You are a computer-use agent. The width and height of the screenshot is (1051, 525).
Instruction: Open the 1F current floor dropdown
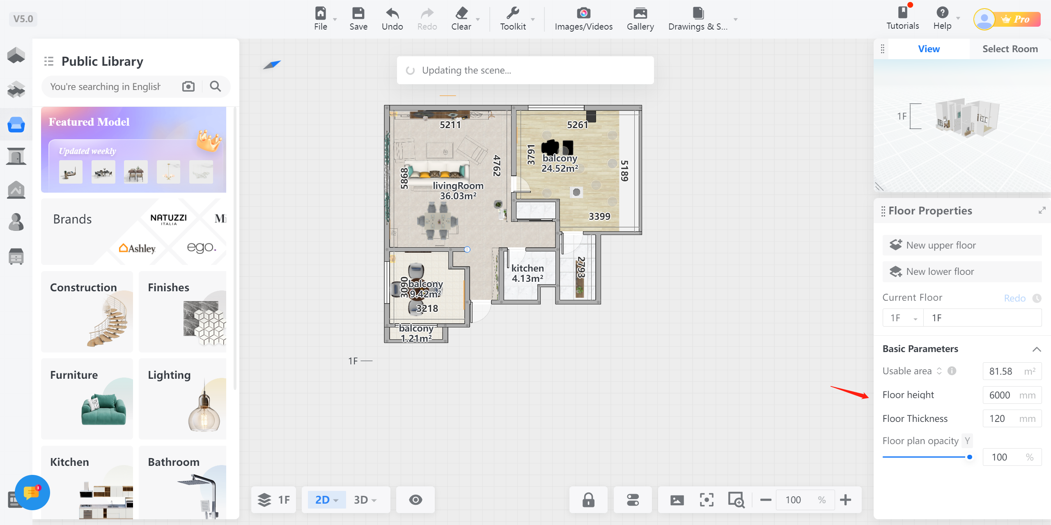click(903, 318)
